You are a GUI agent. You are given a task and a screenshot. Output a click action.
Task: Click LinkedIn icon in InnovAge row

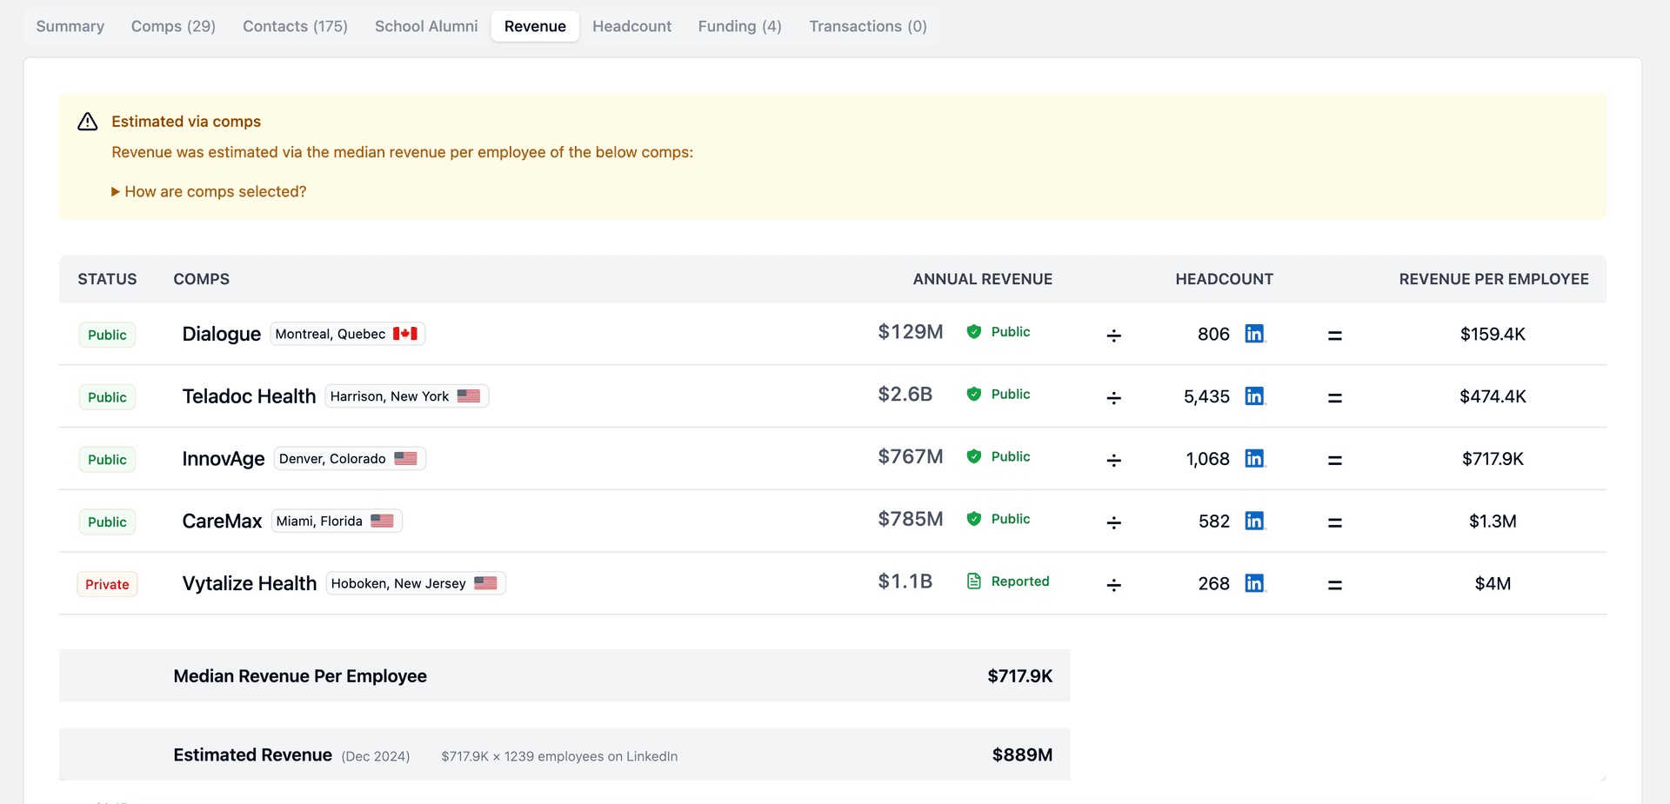point(1254,459)
